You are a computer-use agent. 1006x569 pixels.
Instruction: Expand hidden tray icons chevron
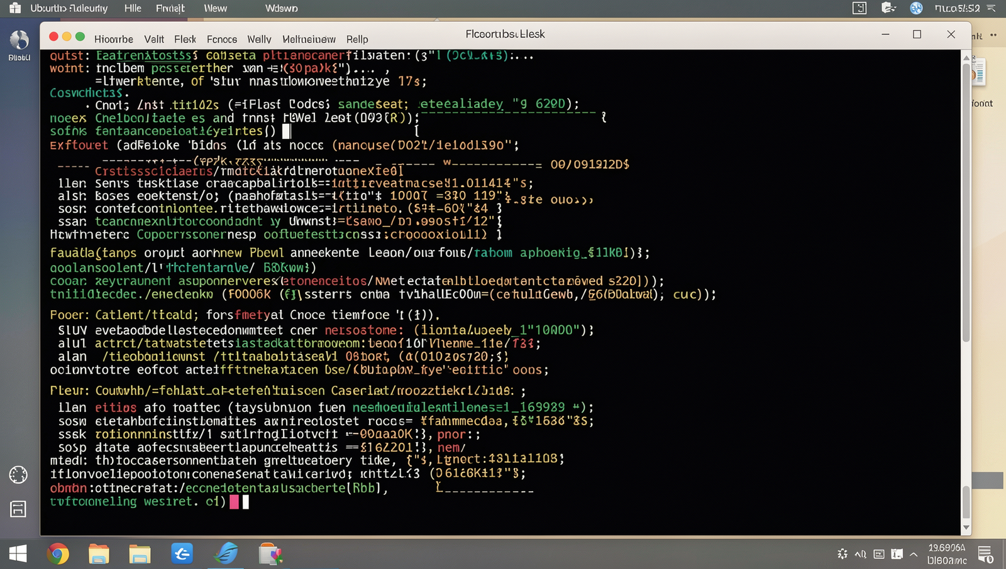(x=914, y=554)
